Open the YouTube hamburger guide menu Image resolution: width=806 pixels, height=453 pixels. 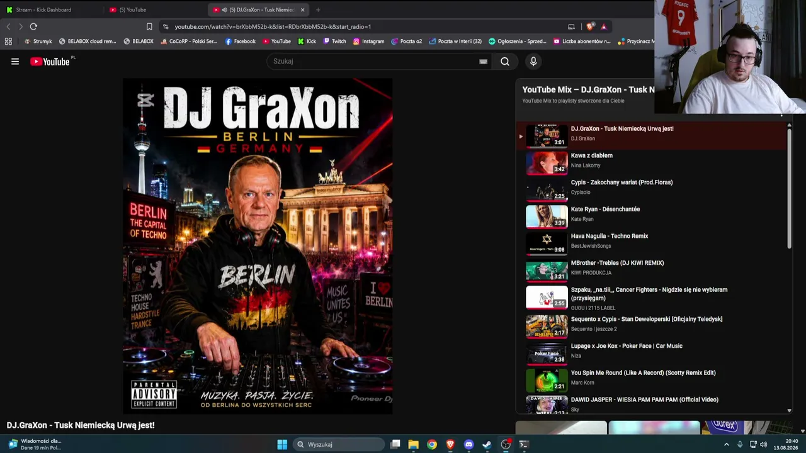[x=15, y=62]
